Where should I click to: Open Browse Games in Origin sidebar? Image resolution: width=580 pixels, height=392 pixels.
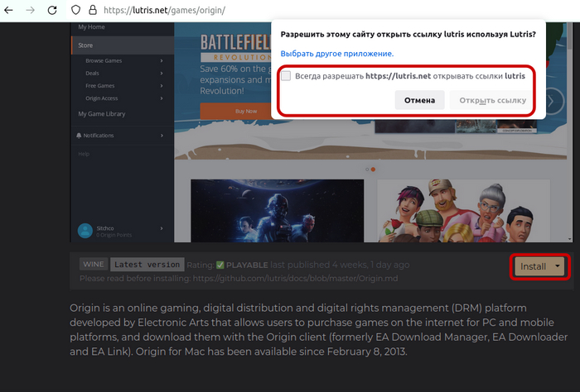[104, 60]
